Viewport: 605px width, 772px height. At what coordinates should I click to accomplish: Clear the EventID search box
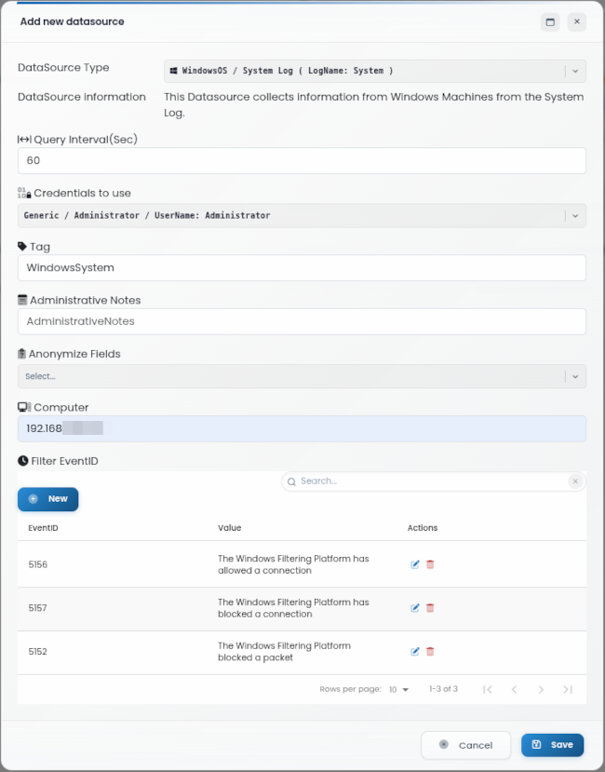pyautogui.click(x=575, y=481)
